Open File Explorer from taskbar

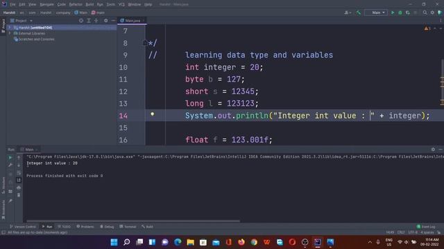pos(190,242)
